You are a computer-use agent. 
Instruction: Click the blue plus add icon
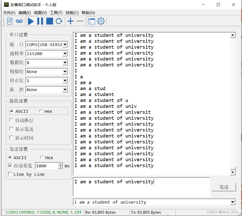(x=71, y=21)
